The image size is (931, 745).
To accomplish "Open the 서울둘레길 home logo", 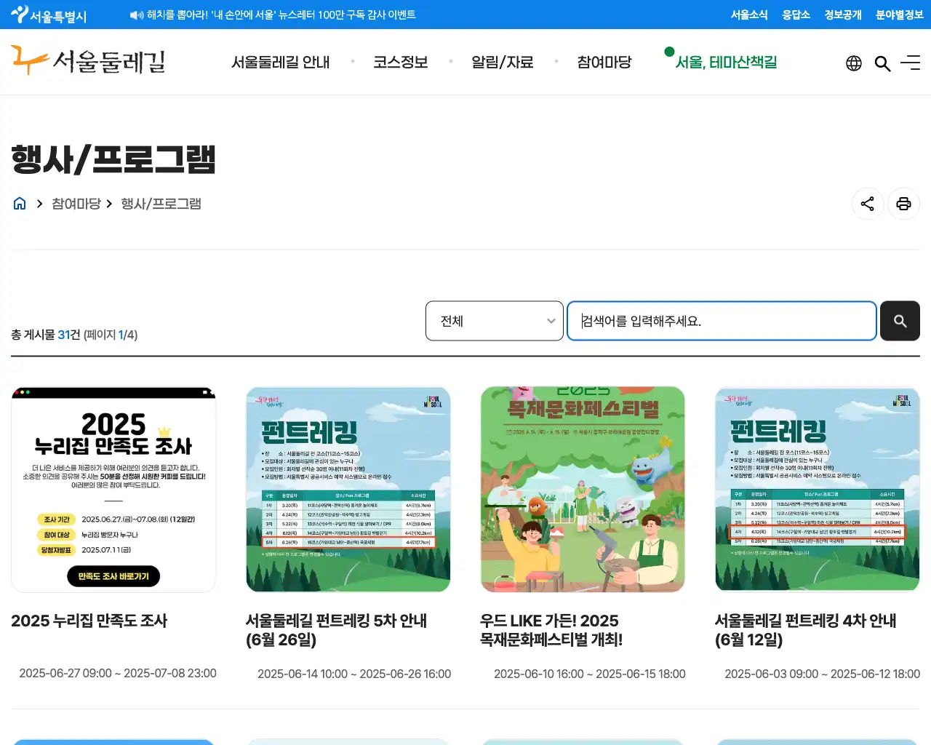I will click(88, 61).
